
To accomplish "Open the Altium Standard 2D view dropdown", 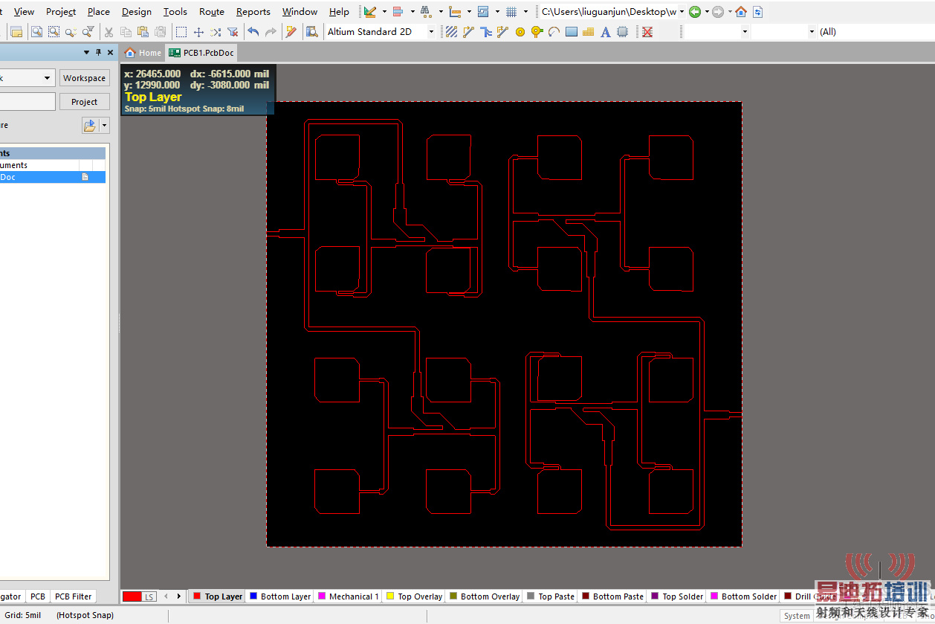I will point(430,32).
